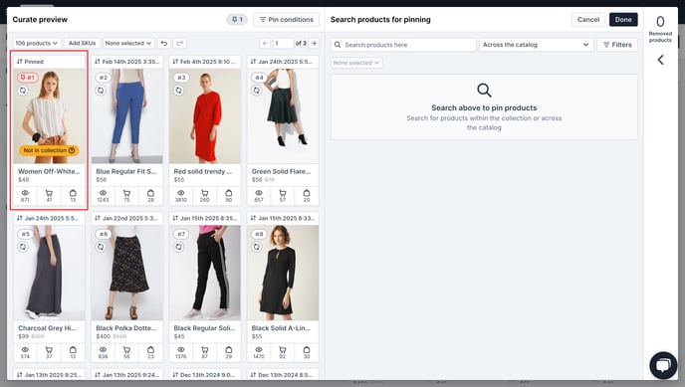Click replace icon on Black Polka Dotted card
685x387 pixels.
tap(101, 247)
